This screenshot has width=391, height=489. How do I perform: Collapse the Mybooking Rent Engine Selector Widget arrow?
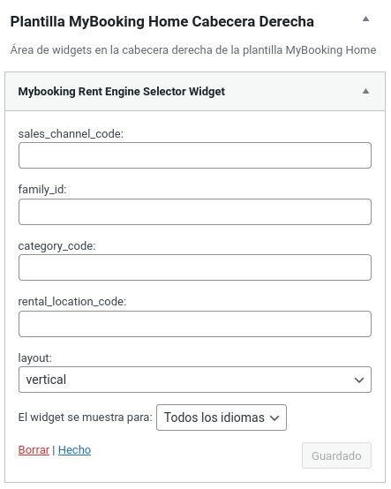[x=365, y=91]
